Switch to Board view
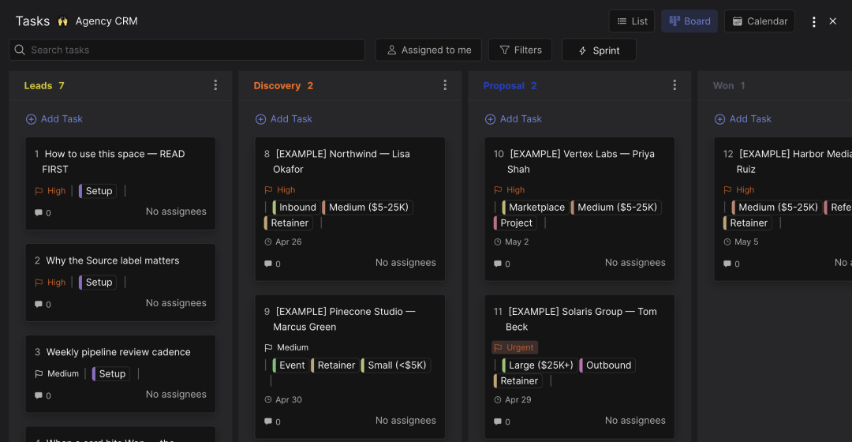The width and height of the screenshot is (852, 442). point(689,21)
